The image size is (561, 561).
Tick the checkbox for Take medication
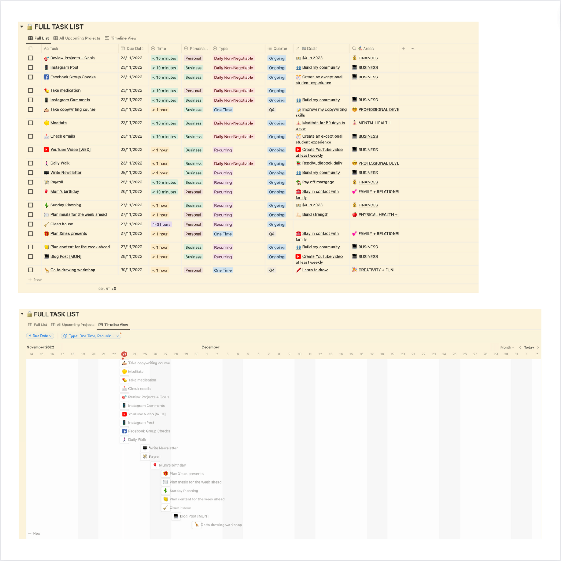point(31,90)
